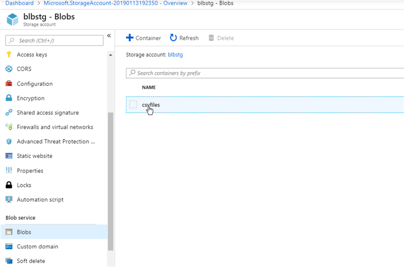Click the blbstg - Blobs breadcrumb text
This screenshot has height=267, width=404.
pyautogui.click(x=215, y=3)
